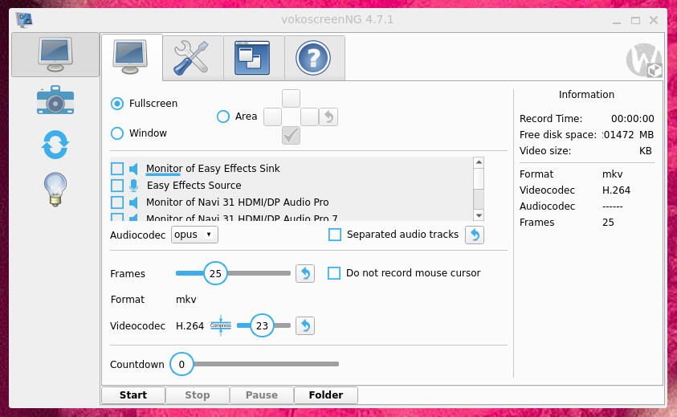Reset videocodec quality with its undo arrow
677x417 pixels.
click(x=305, y=325)
